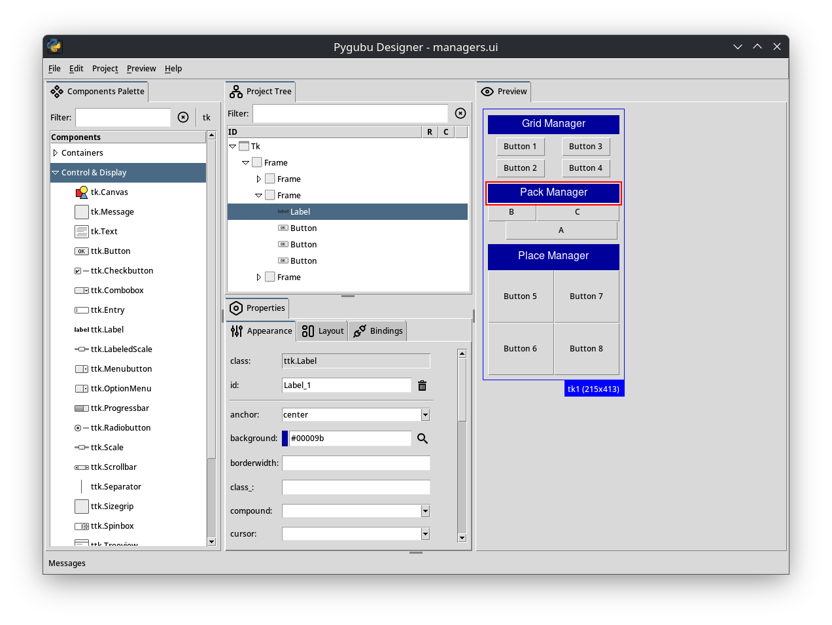Open the Edit menu
832x625 pixels.
77,69
